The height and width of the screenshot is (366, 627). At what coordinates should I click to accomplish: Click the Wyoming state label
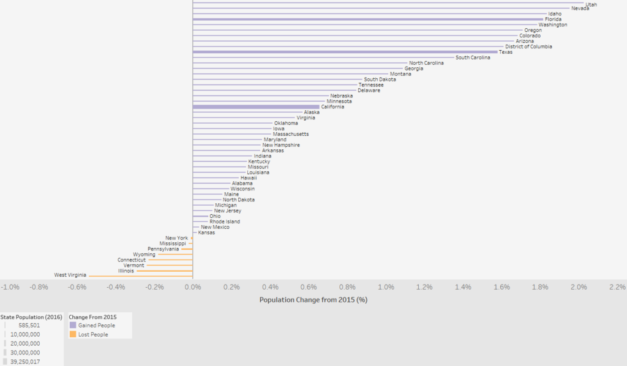click(x=145, y=255)
